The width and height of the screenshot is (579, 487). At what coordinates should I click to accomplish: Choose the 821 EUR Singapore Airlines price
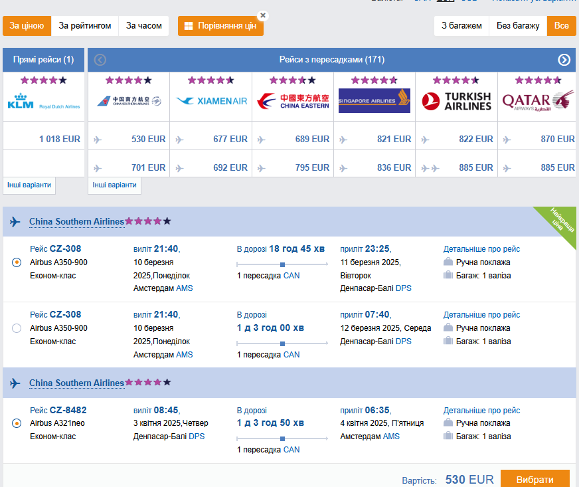(x=394, y=139)
